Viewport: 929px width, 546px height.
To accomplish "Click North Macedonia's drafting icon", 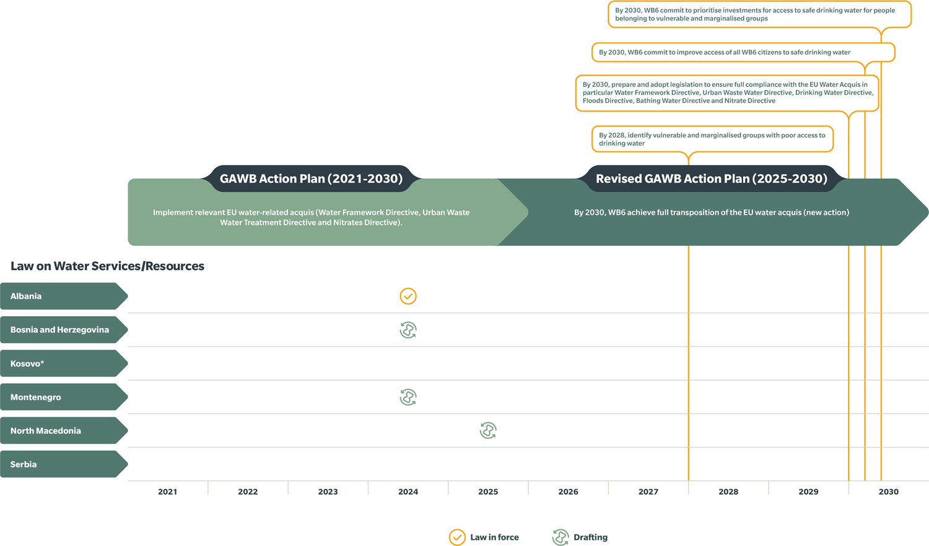I will pos(488,430).
